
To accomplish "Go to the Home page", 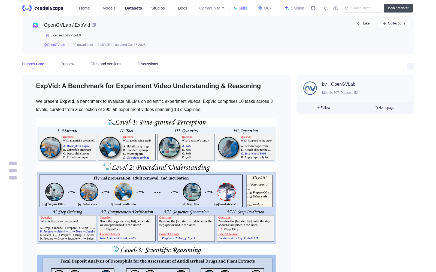I will [x=84, y=8].
